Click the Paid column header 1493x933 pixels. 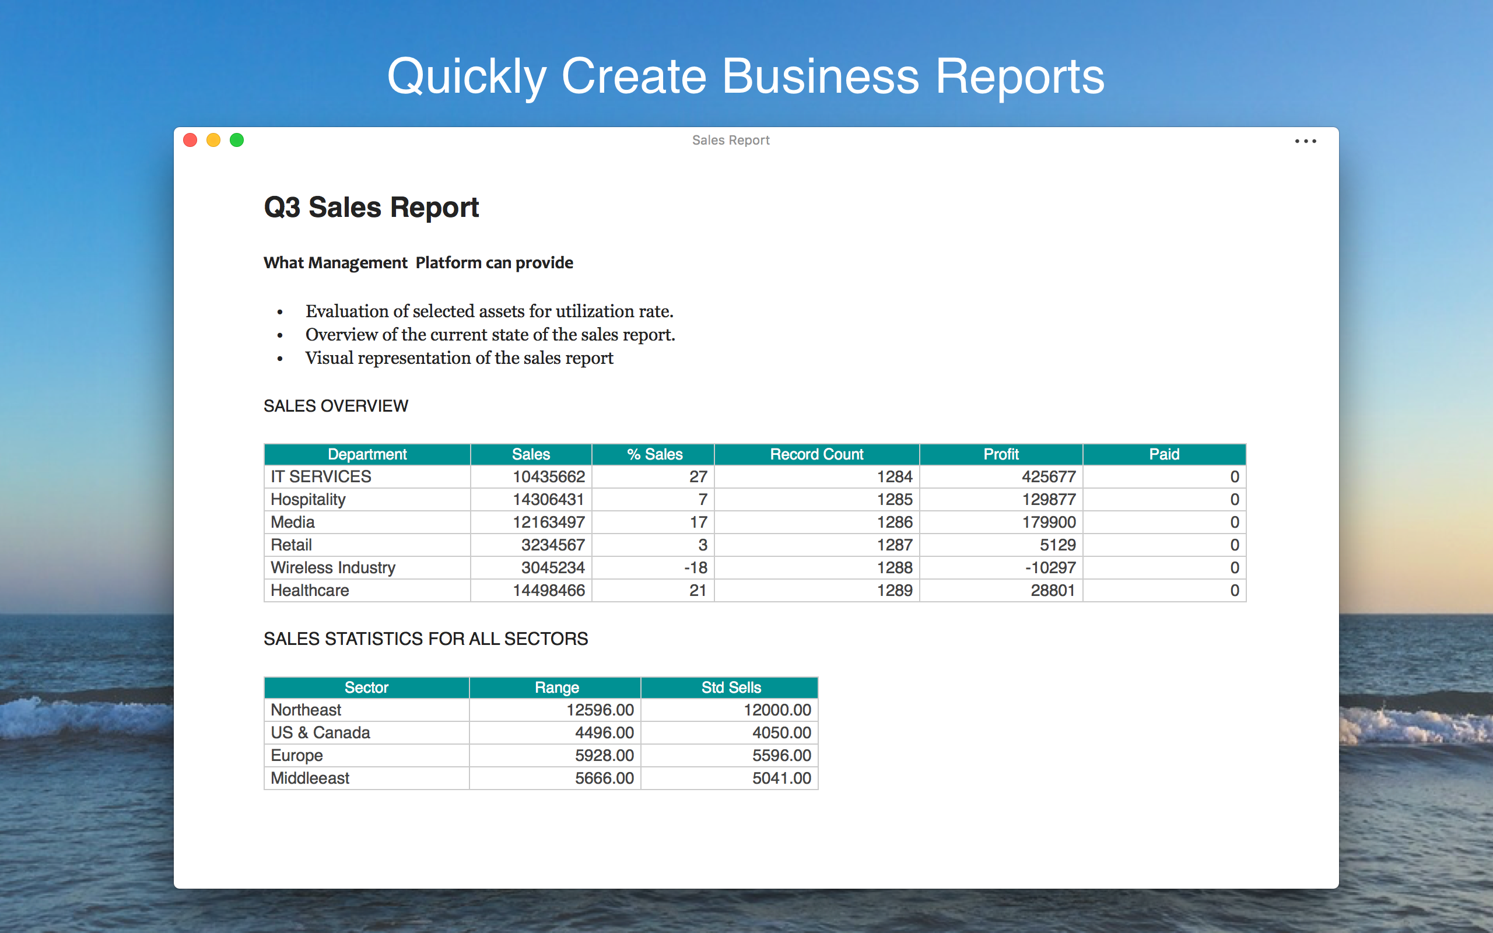[1163, 454]
